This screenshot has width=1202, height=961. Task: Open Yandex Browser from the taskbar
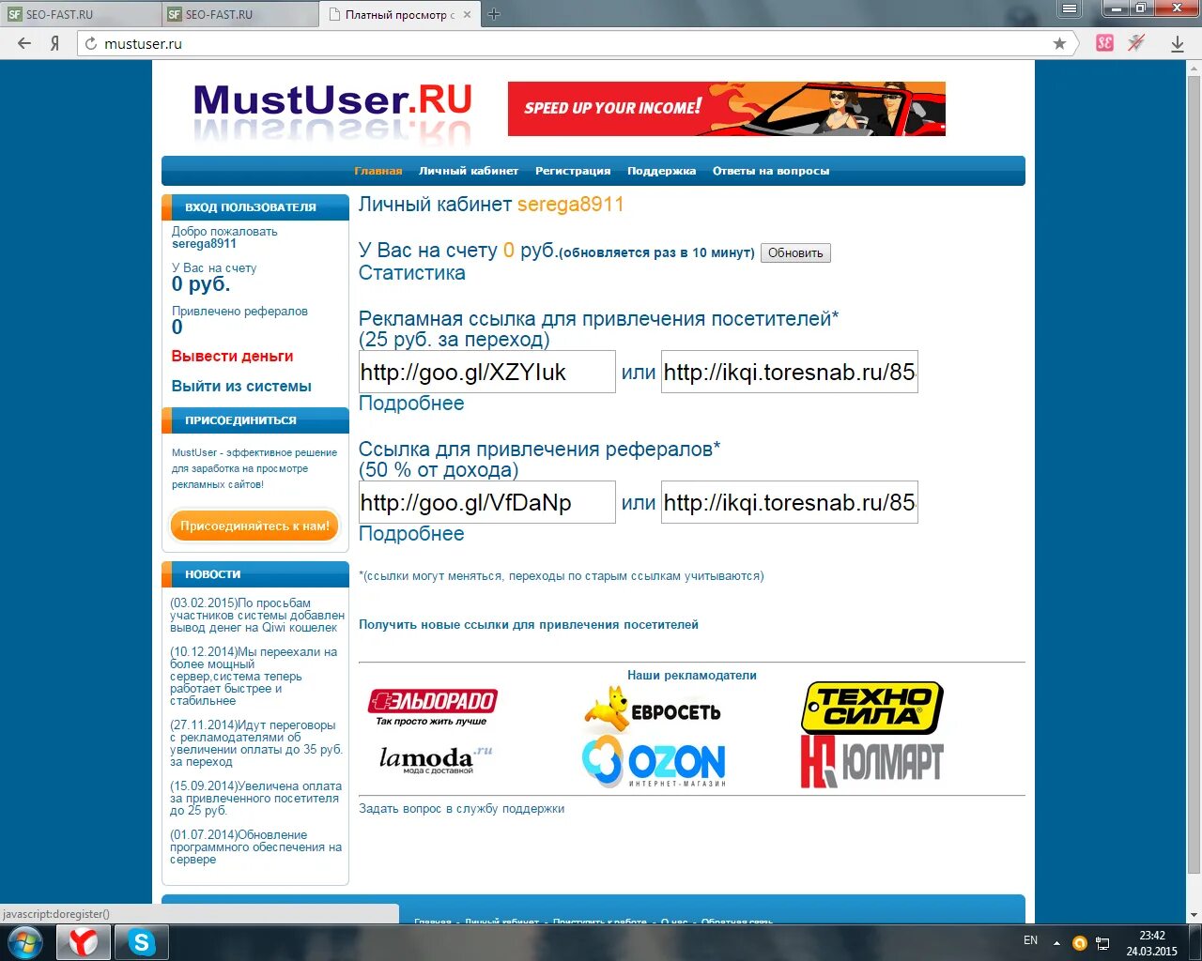[84, 941]
